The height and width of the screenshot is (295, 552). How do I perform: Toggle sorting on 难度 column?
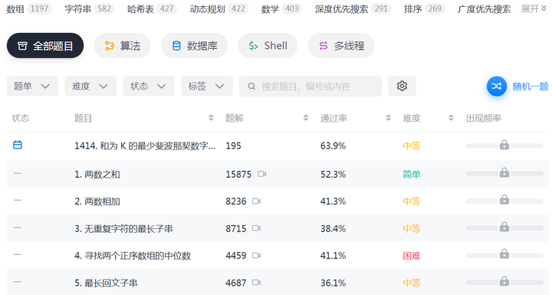pyautogui.click(x=451, y=118)
